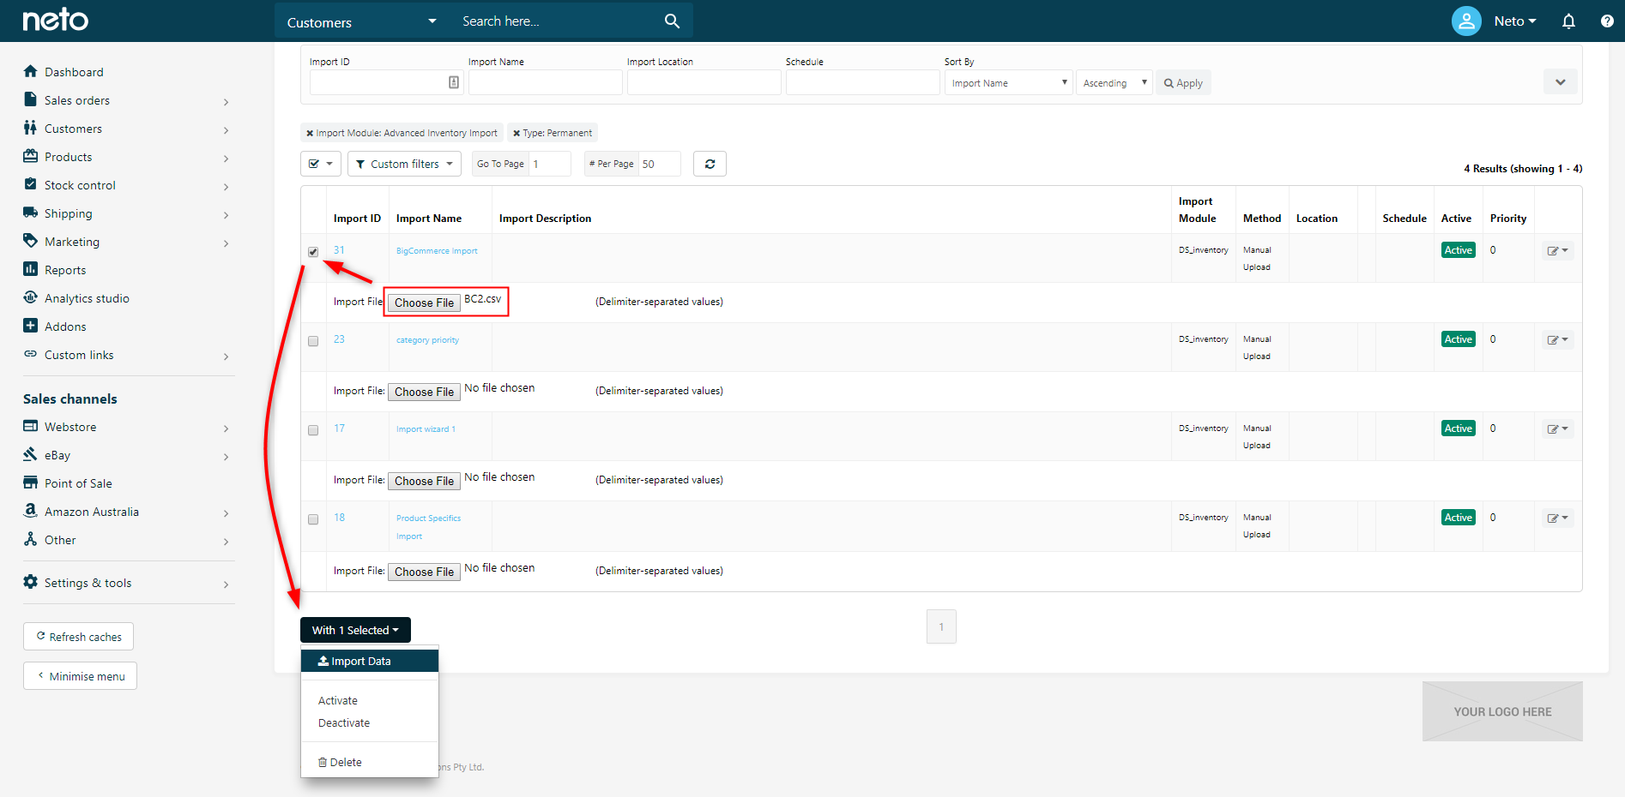Click the Marketing tag icon
1625x797 pixels.
[31, 241]
